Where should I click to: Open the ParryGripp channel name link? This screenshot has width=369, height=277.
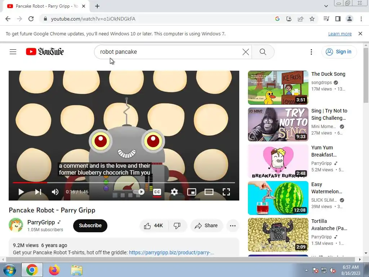coord(41,222)
